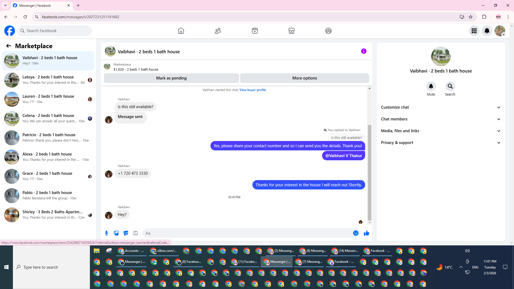Open Latoya's 2 beds 1 bath conversation

(48, 80)
